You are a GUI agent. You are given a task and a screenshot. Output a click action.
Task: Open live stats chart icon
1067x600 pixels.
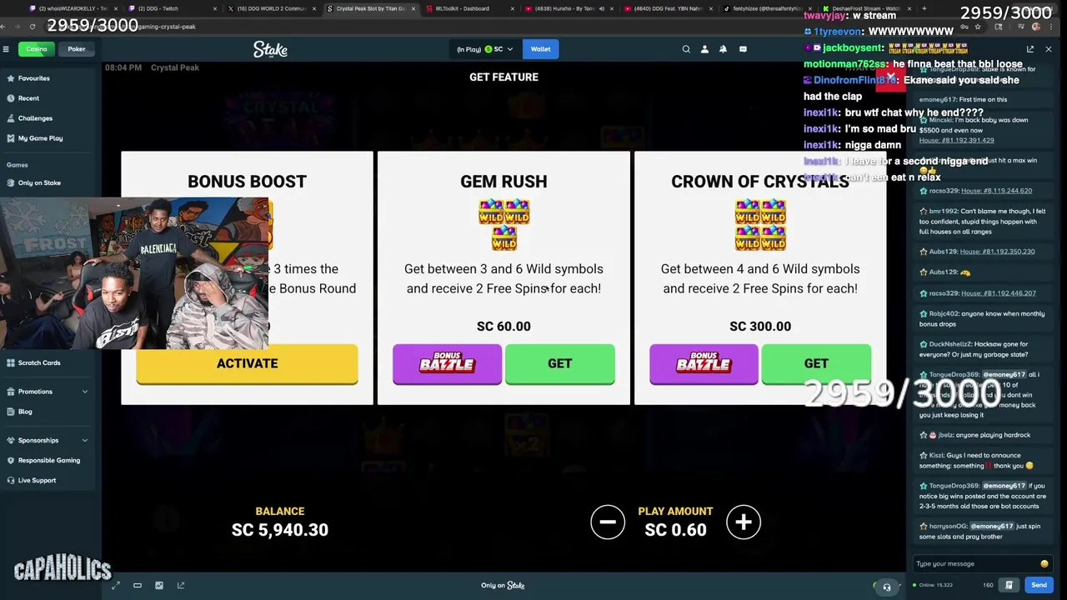pos(159,585)
